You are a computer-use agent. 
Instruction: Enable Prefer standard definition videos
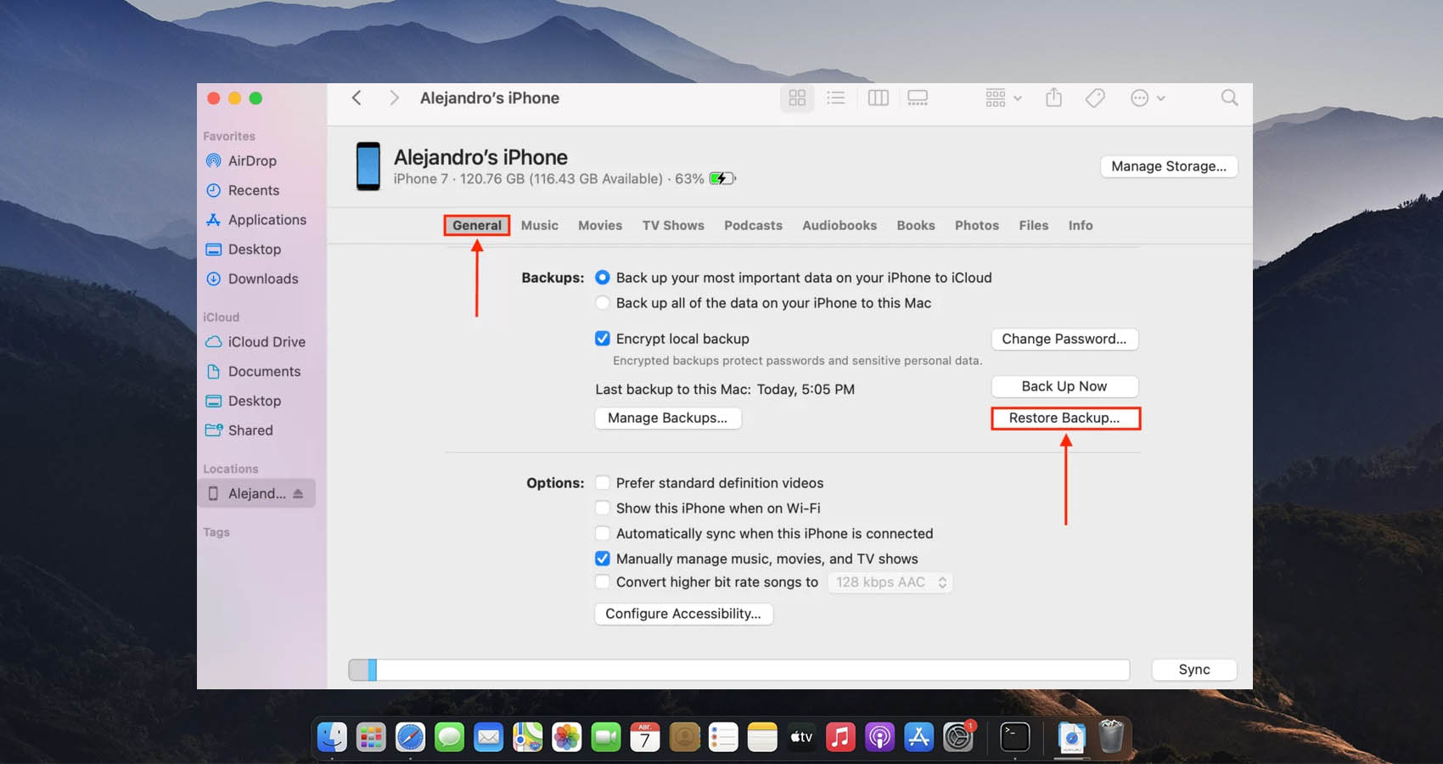point(603,483)
